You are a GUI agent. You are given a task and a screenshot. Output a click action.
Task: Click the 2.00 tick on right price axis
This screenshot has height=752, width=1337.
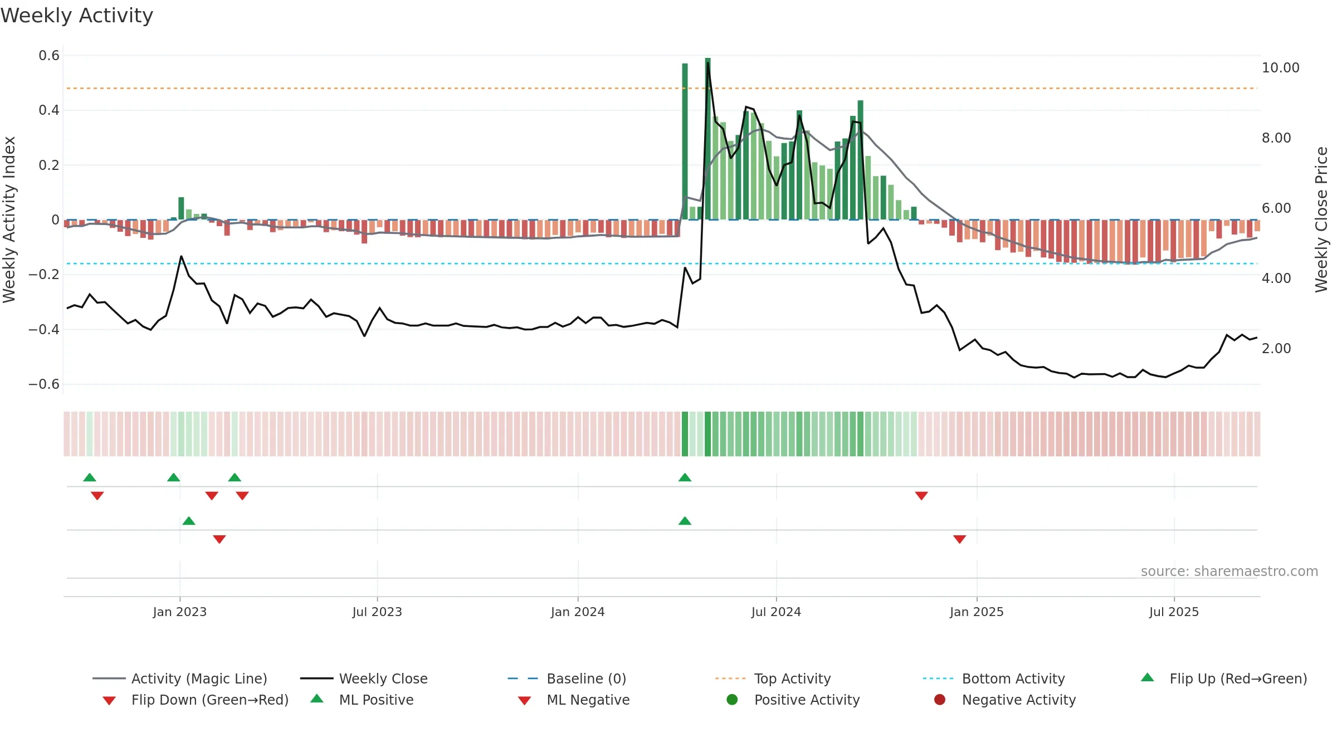[x=1277, y=349]
